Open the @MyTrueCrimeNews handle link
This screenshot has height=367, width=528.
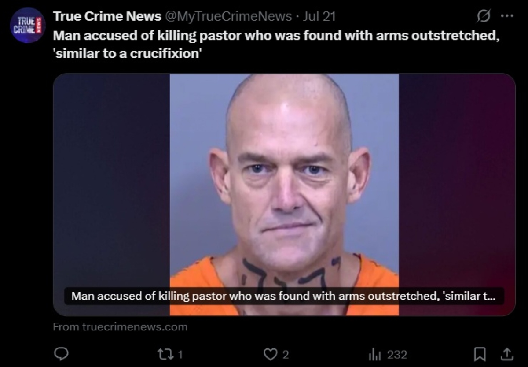click(228, 17)
